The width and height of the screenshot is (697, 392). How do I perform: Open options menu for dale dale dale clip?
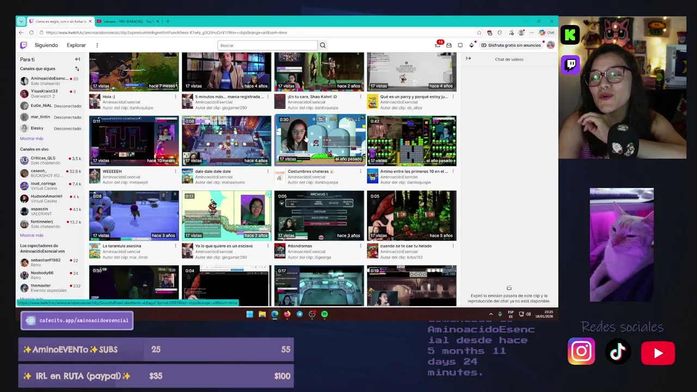tap(268, 171)
